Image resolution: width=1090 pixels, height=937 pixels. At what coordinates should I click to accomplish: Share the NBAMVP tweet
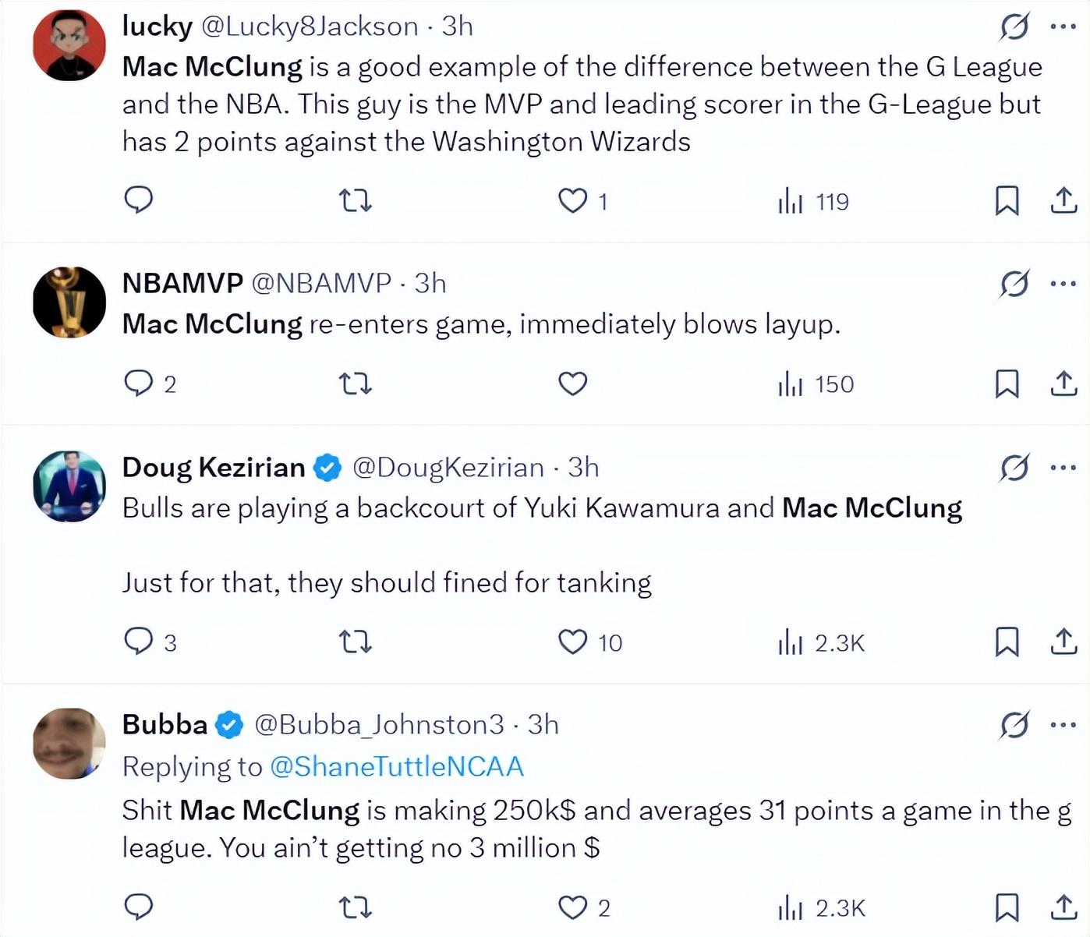(x=1063, y=384)
